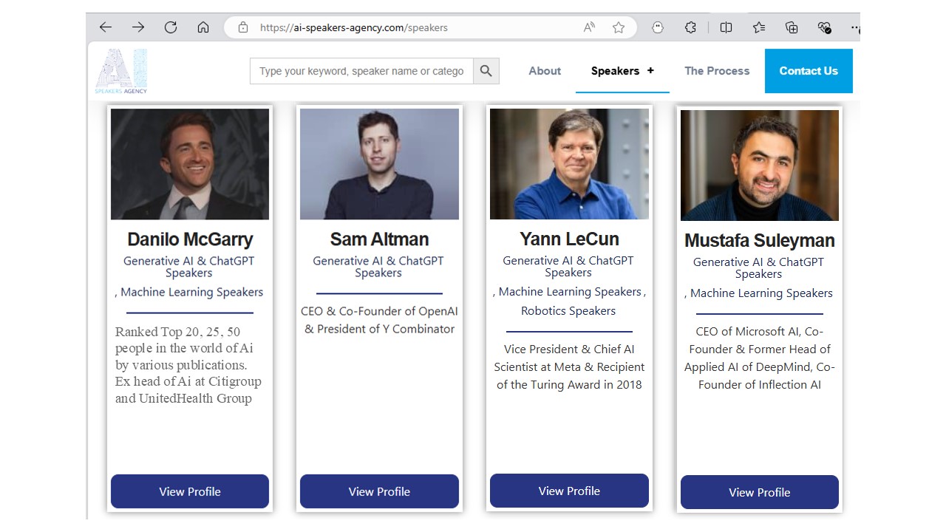View Profile of Yann LeCun

click(569, 491)
